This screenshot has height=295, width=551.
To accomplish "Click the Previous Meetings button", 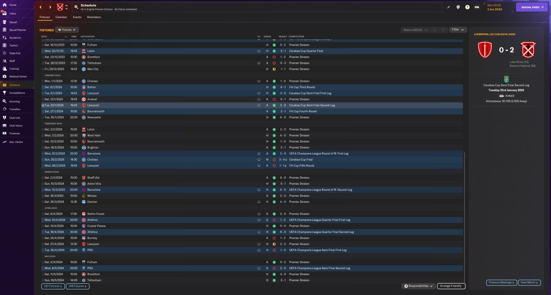I will click(501, 283).
